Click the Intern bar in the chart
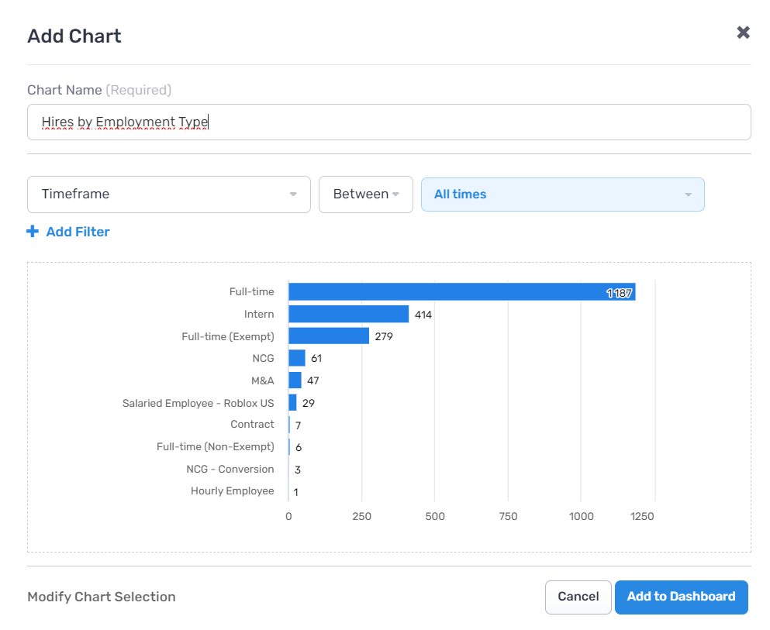Image resolution: width=770 pixels, height=630 pixels. click(349, 314)
